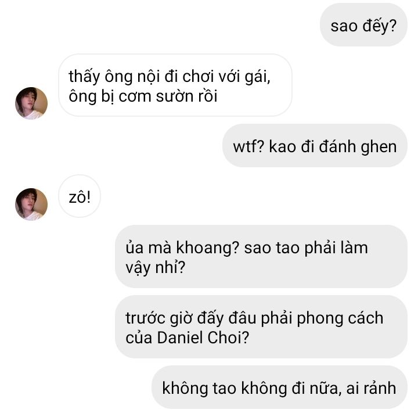Select the 'ủa mà khoang?' message bubble

pos(261,257)
